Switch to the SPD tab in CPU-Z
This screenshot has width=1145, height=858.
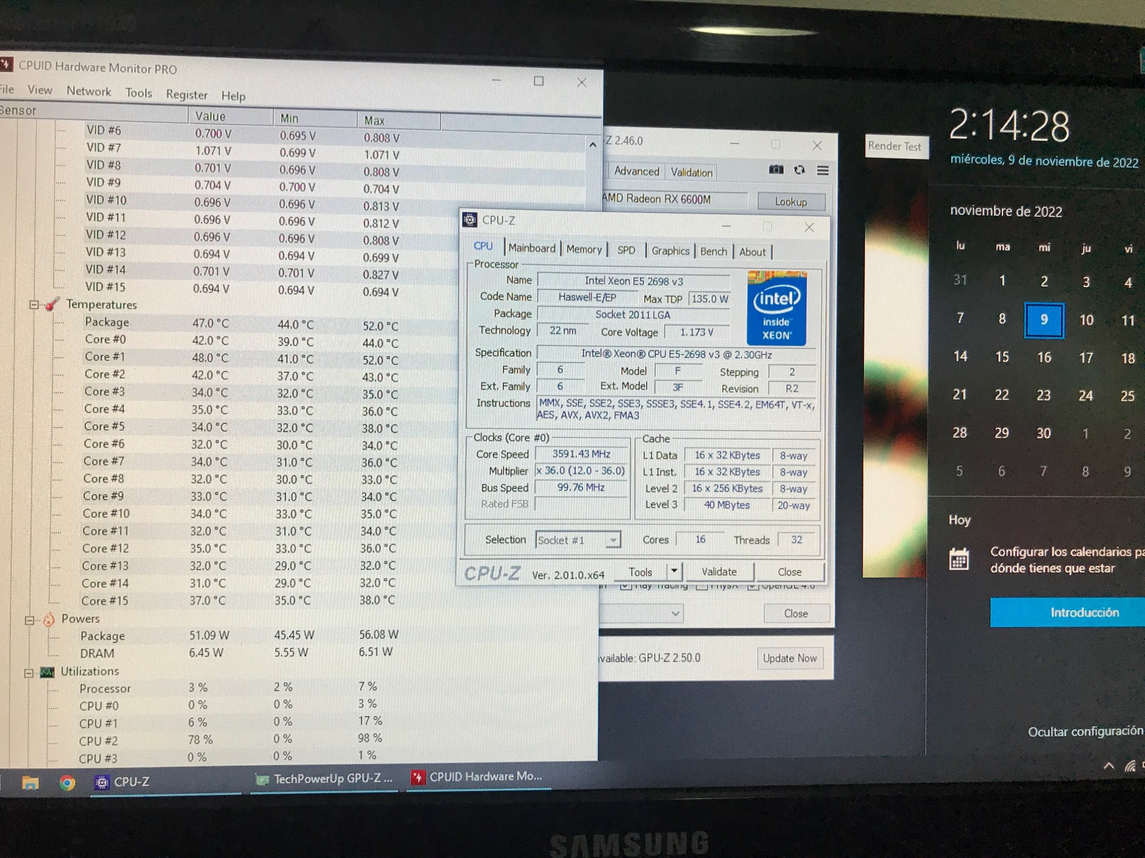tap(626, 250)
